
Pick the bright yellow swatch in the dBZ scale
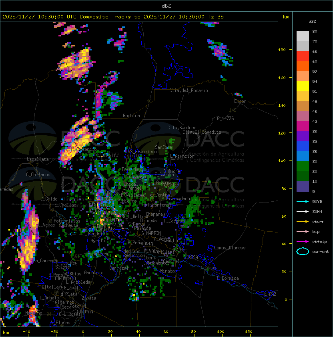[303, 86]
